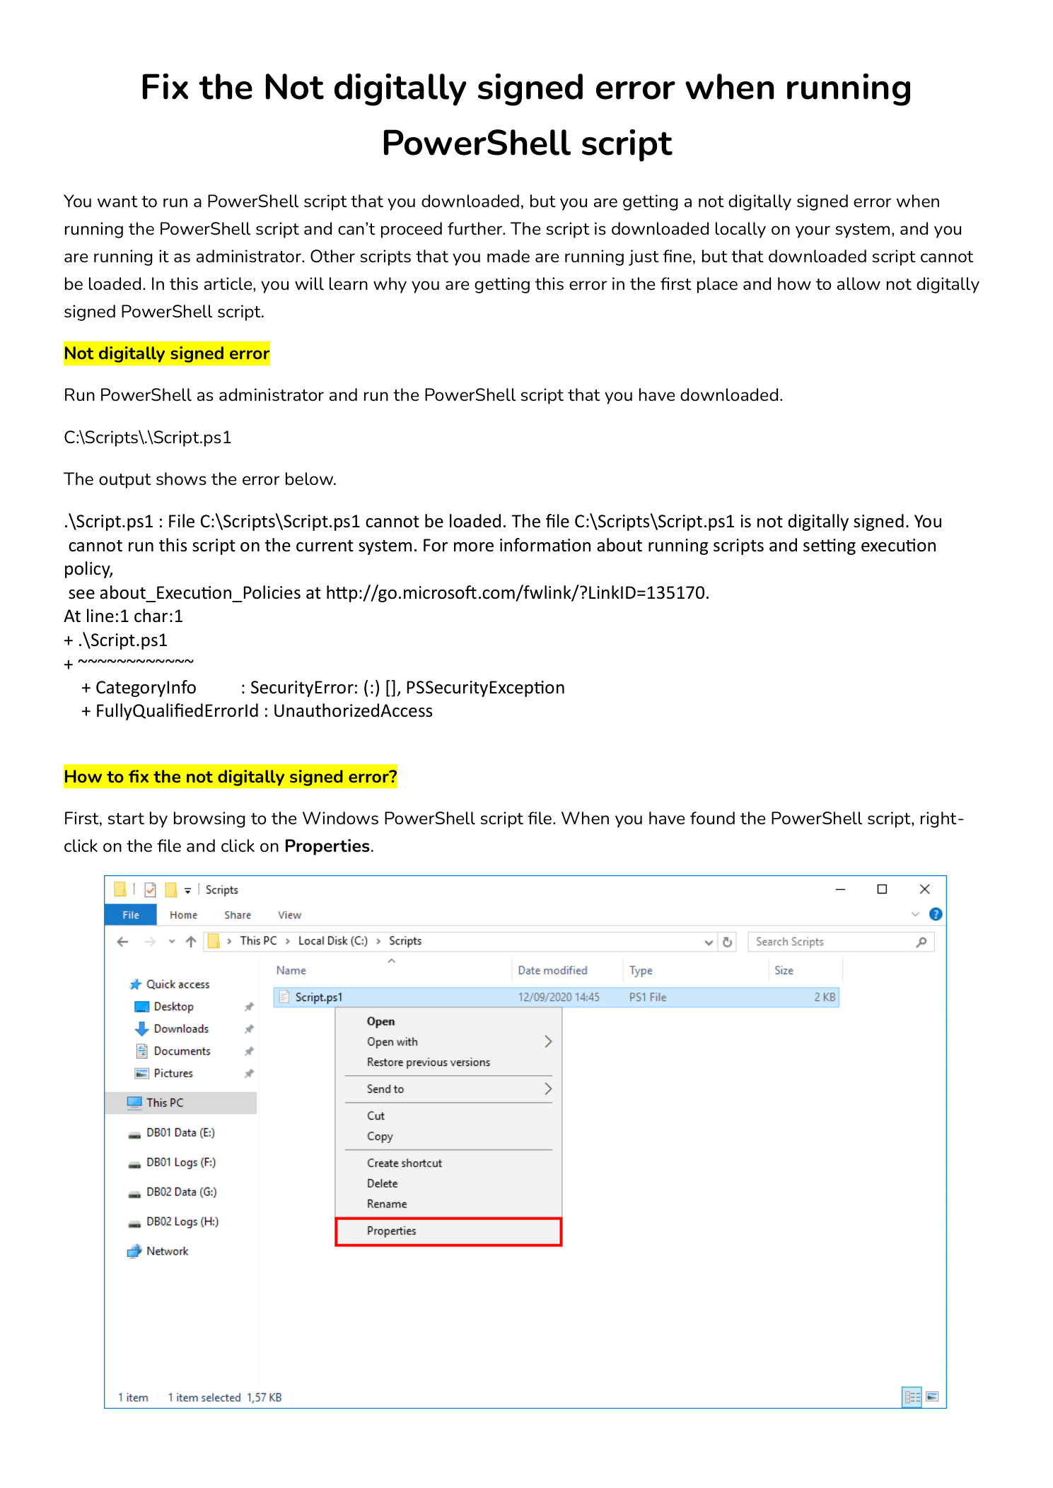Click the New folder quick access icon
The width and height of the screenshot is (1053, 1488).
click(x=170, y=889)
